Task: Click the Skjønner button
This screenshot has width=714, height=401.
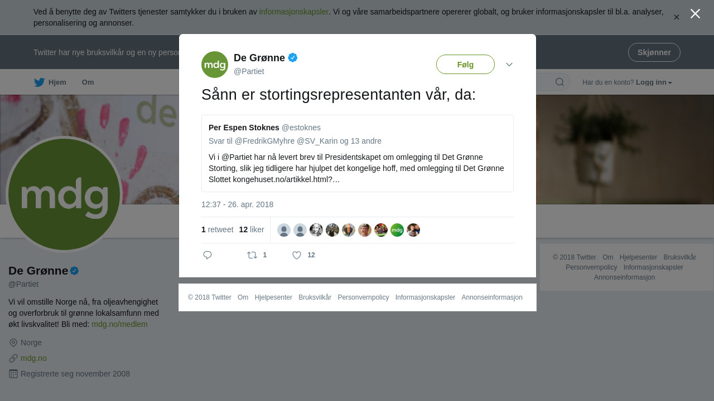Action: [654, 52]
